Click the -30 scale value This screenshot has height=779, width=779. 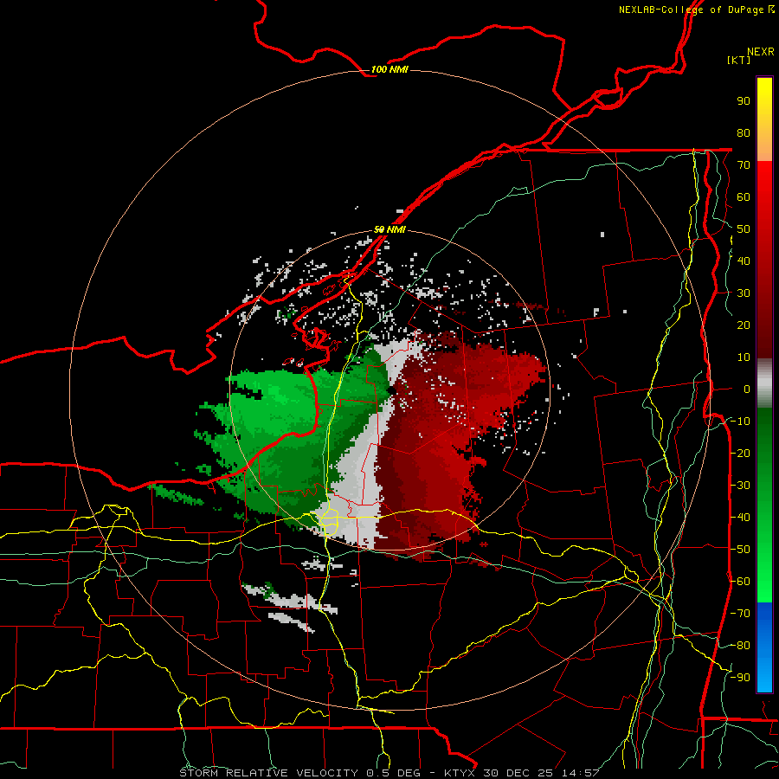[x=740, y=486]
